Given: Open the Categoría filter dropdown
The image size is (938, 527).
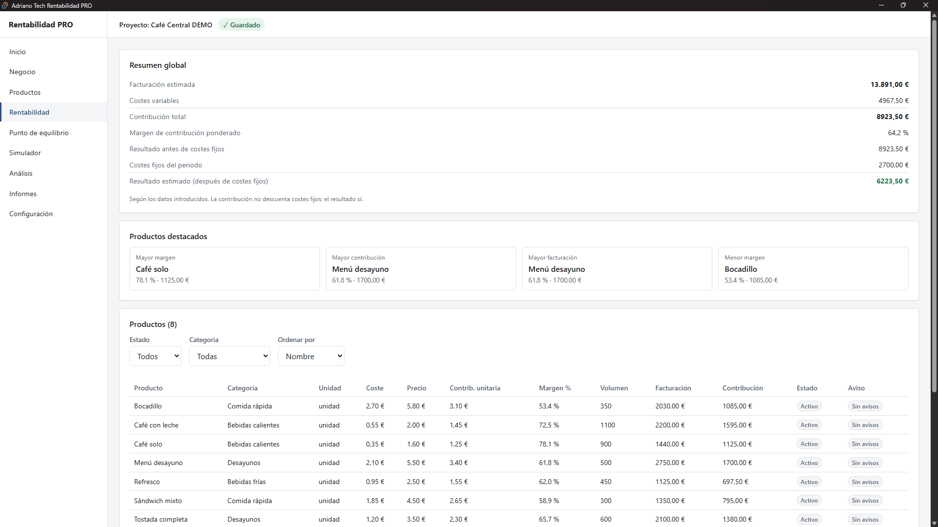Looking at the screenshot, I should coord(230,356).
